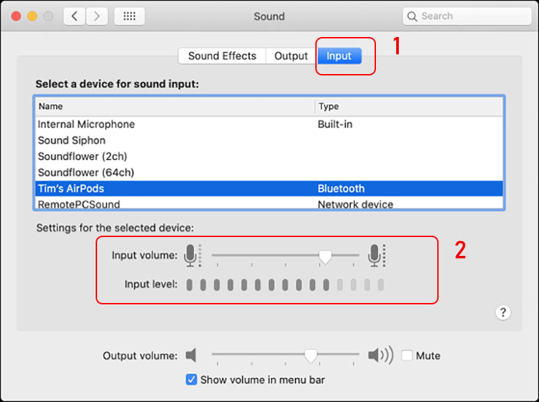Click the help question mark button

503,312
